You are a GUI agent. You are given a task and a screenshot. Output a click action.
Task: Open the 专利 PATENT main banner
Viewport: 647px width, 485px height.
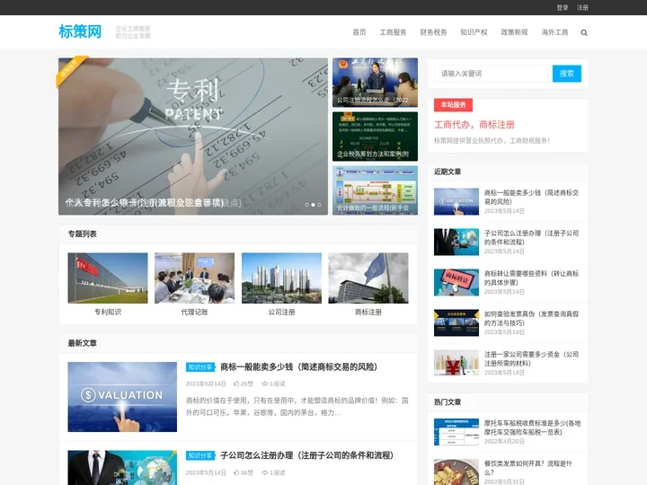point(193,137)
